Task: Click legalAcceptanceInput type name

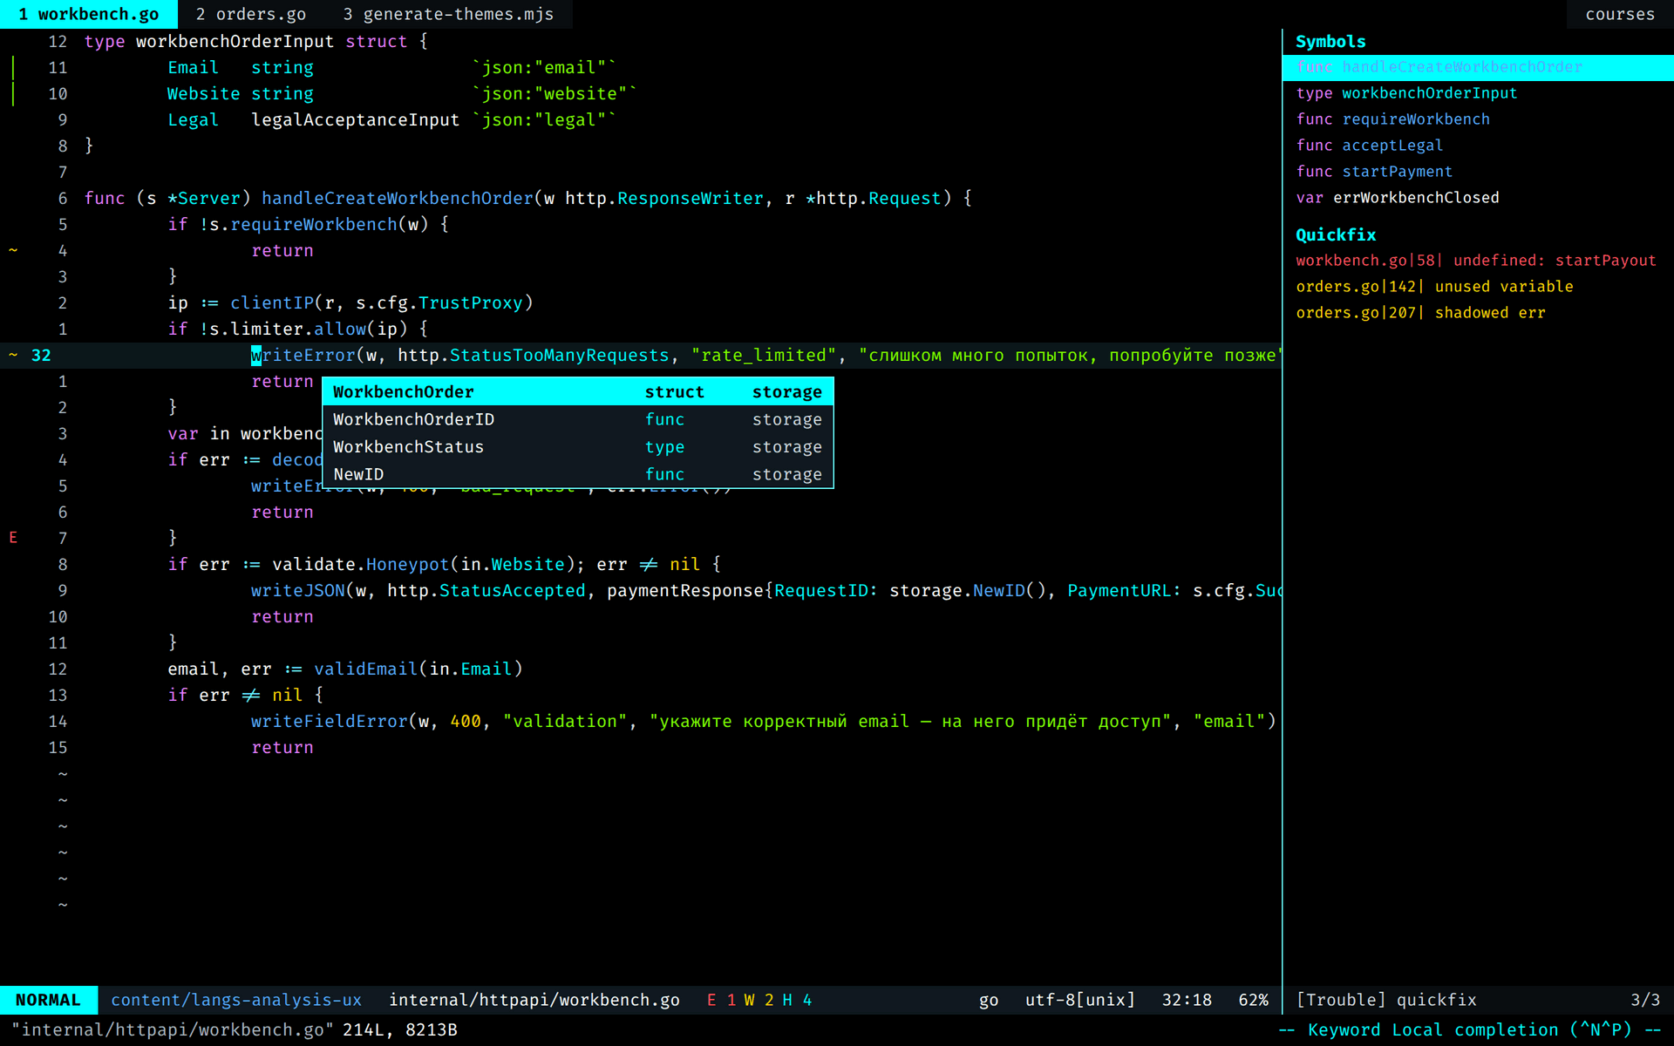Action: click(355, 119)
